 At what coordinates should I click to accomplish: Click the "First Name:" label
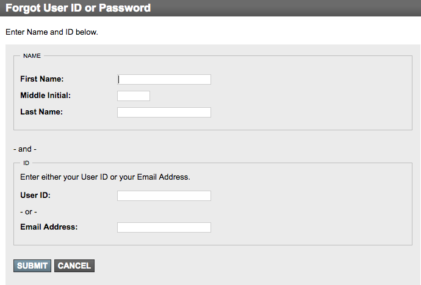42,79
